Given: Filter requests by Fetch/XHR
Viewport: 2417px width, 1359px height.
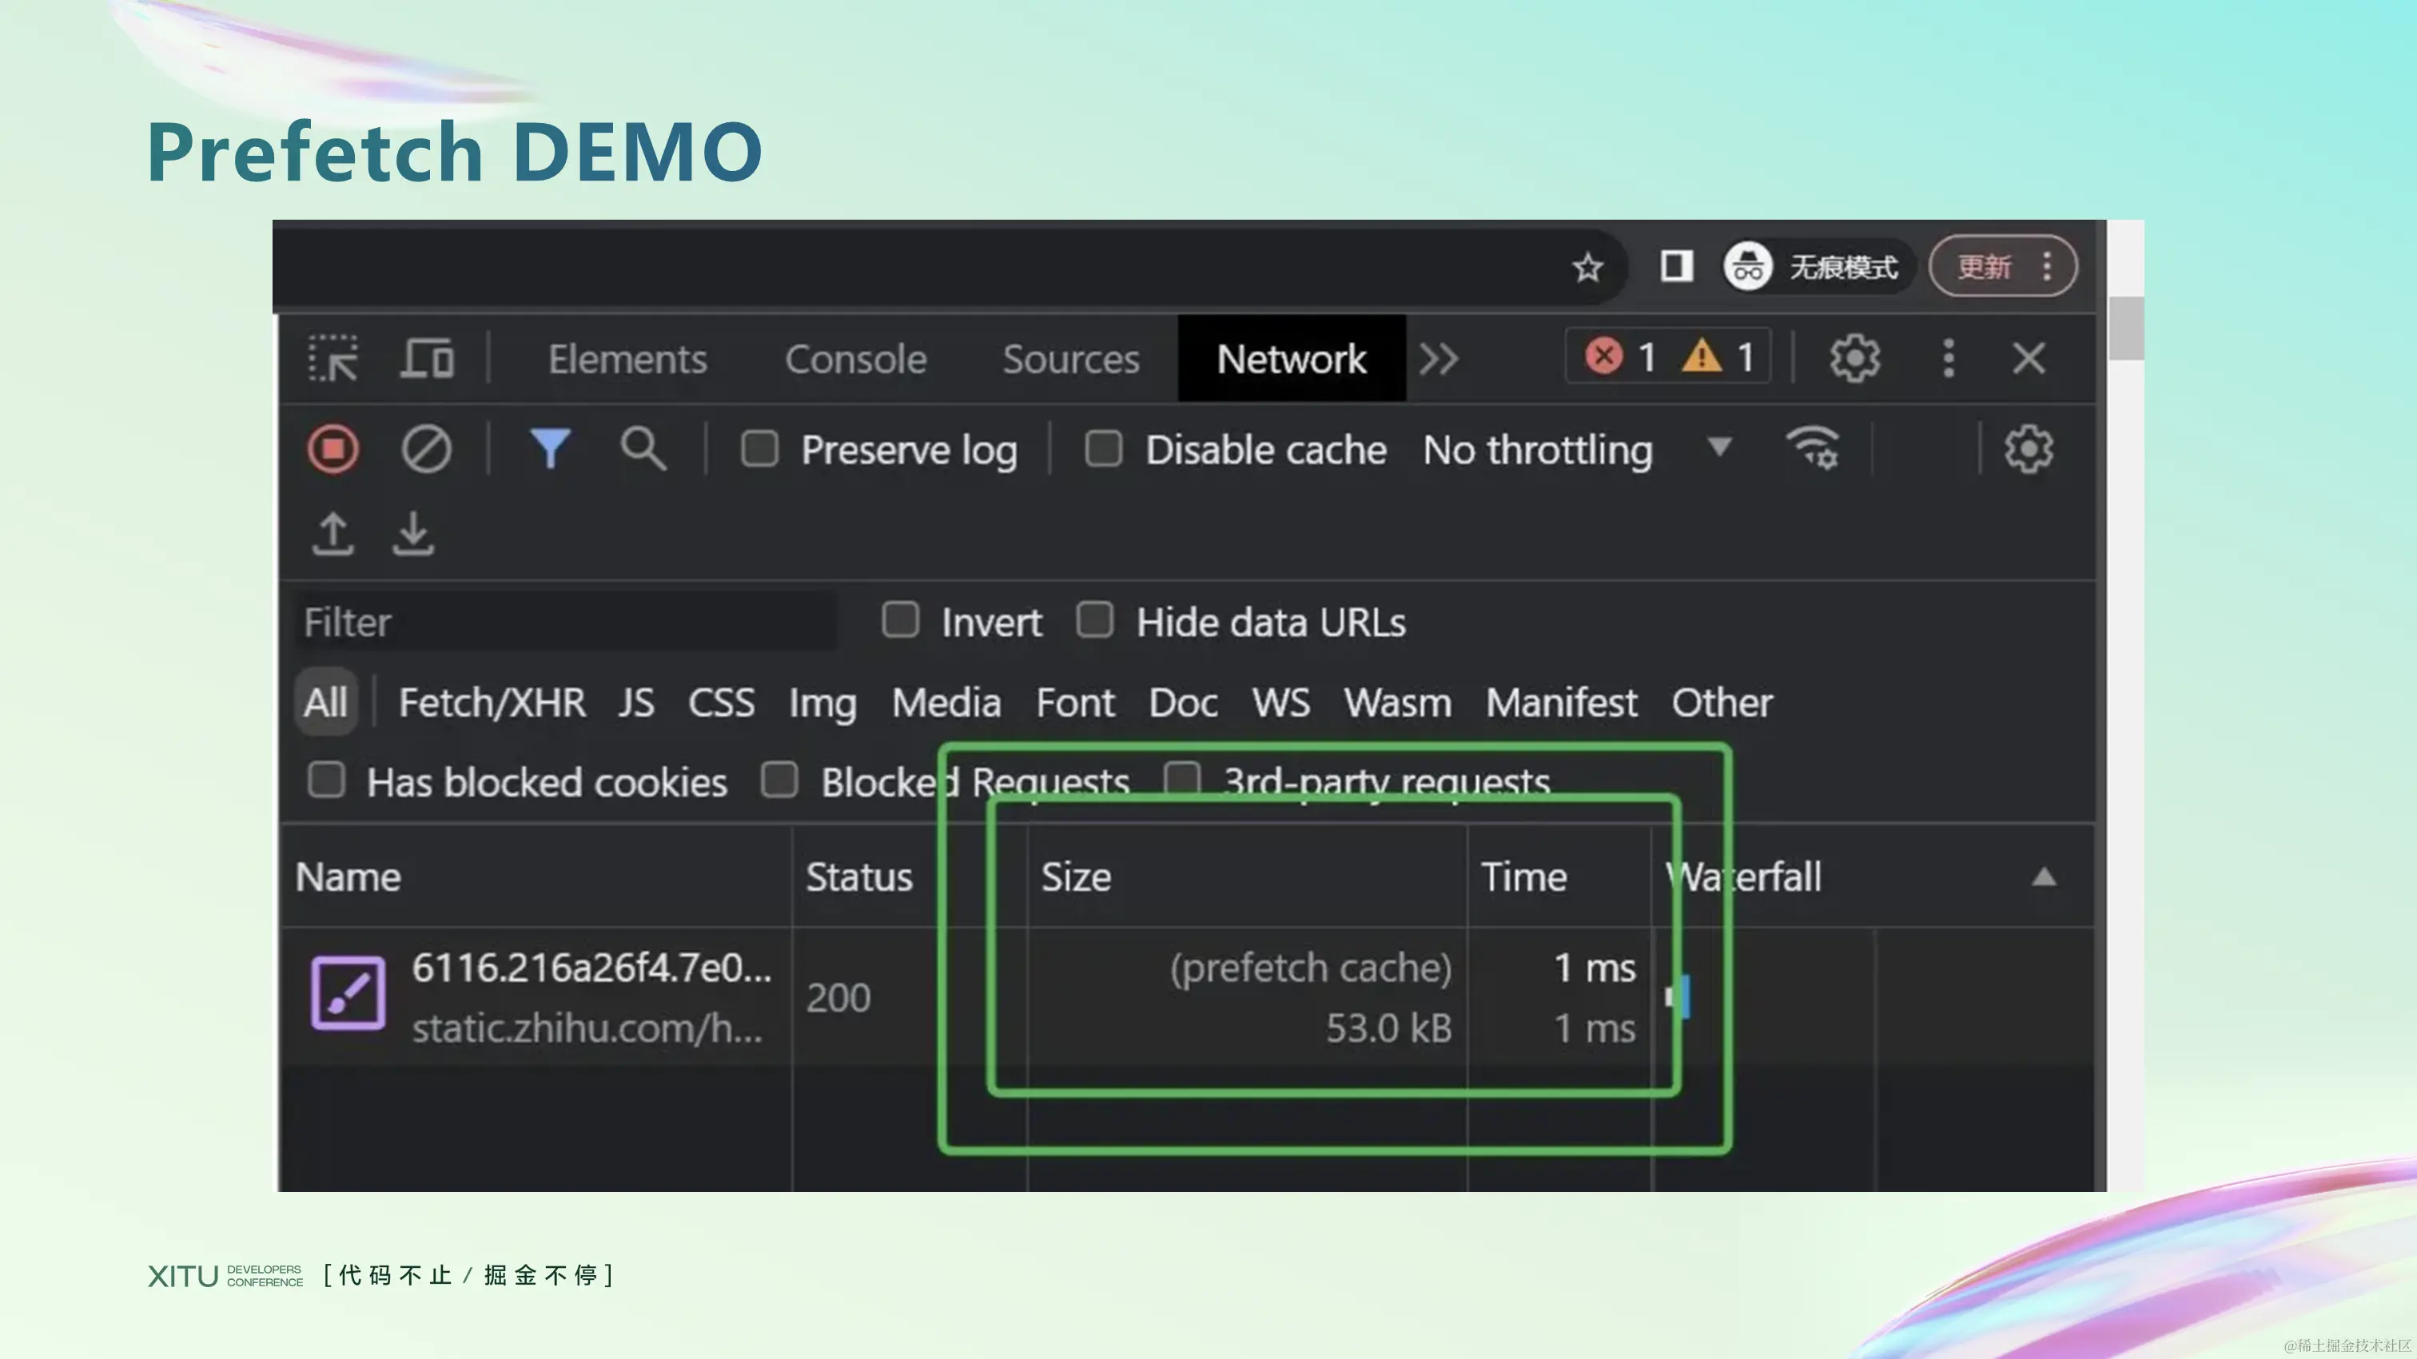Looking at the screenshot, I should tap(492, 702).
